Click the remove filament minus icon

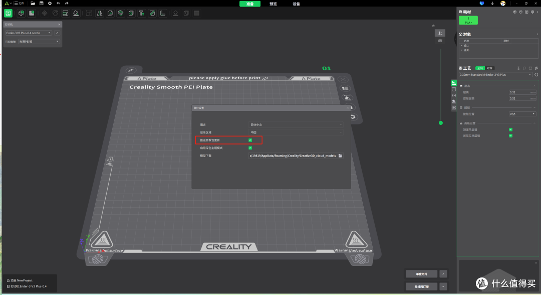[x=520, y=12]
